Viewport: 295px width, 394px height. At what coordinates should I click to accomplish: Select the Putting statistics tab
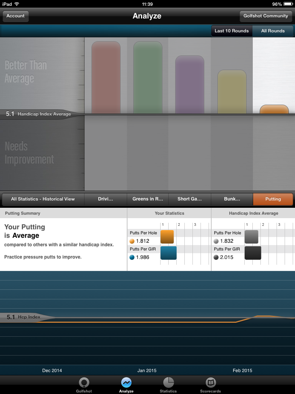pyautogui.click(x=273, y=199)
